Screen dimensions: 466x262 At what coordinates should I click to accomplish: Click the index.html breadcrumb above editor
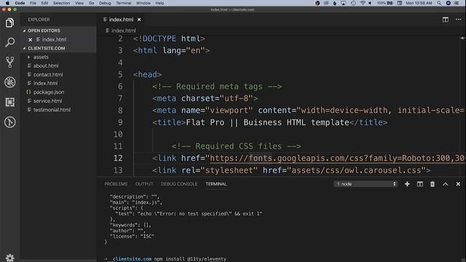coord(121,31)
